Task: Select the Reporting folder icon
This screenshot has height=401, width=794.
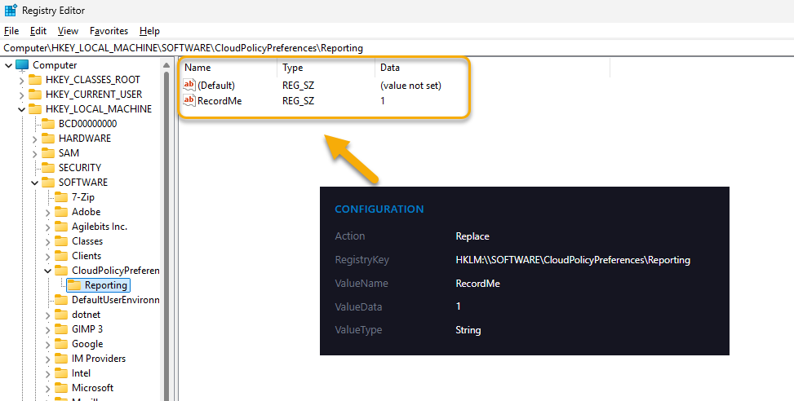Action: [x=74, y=285]
